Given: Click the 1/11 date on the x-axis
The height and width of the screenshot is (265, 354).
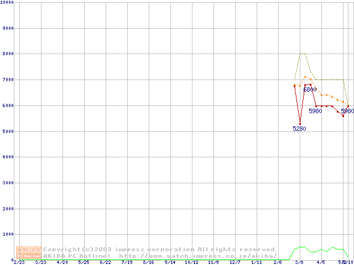Looking at the screenshot, I should coord(256,262).
